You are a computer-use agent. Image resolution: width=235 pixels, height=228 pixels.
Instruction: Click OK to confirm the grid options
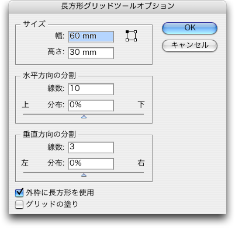(x=189, y=28)
